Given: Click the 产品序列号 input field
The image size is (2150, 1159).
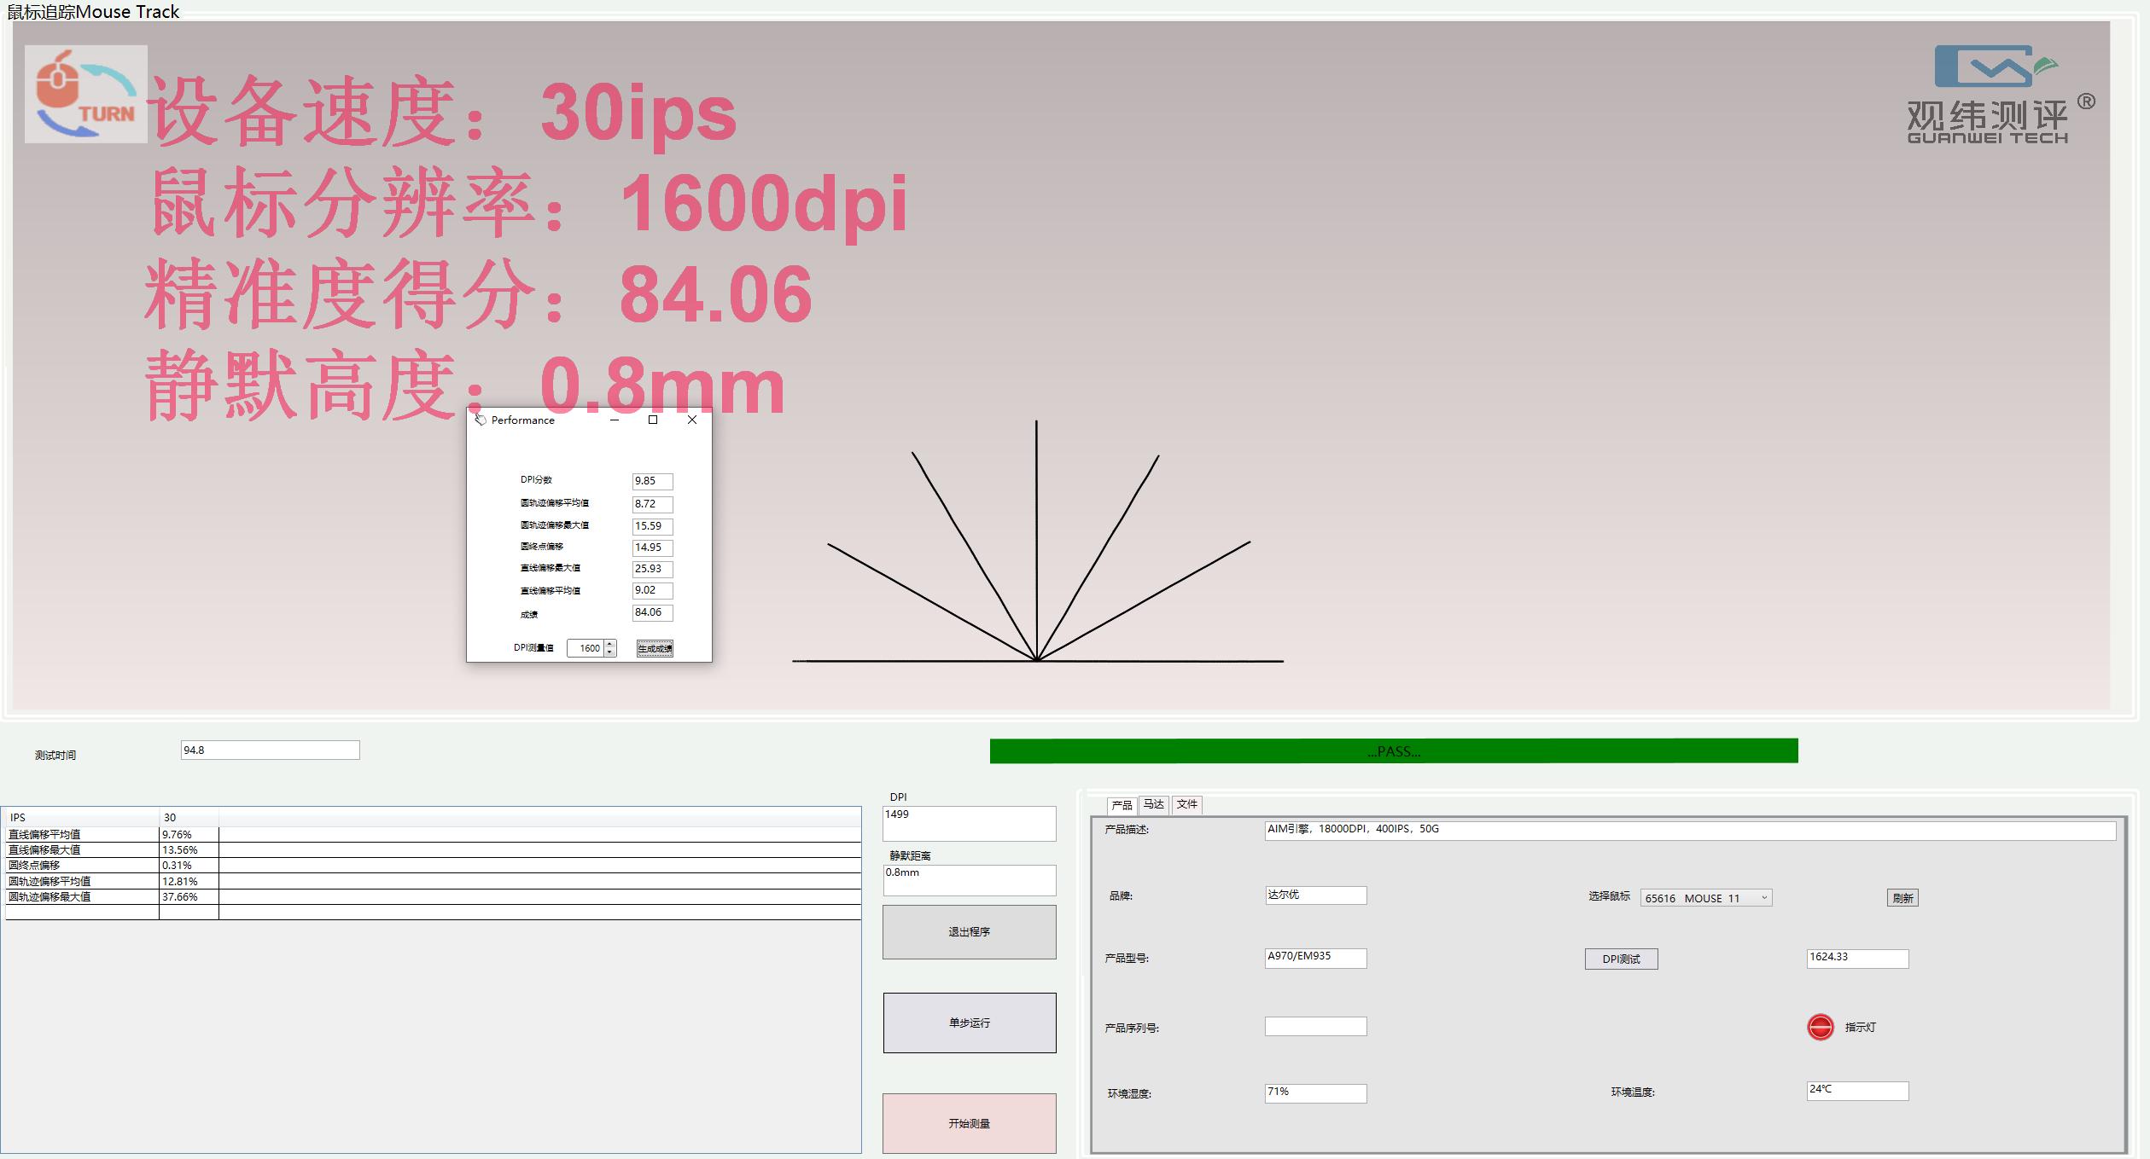Looking at the screenshot, I should coord(1314,1027).
